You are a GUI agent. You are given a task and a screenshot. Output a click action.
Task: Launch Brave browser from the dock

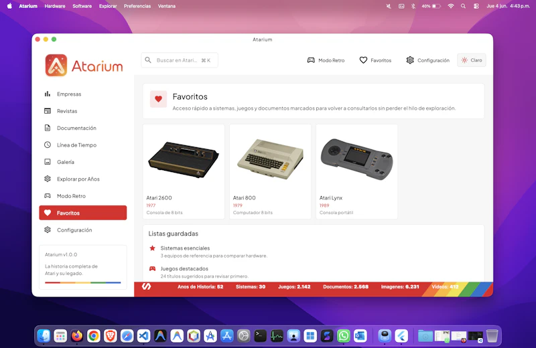click(111, 336)
